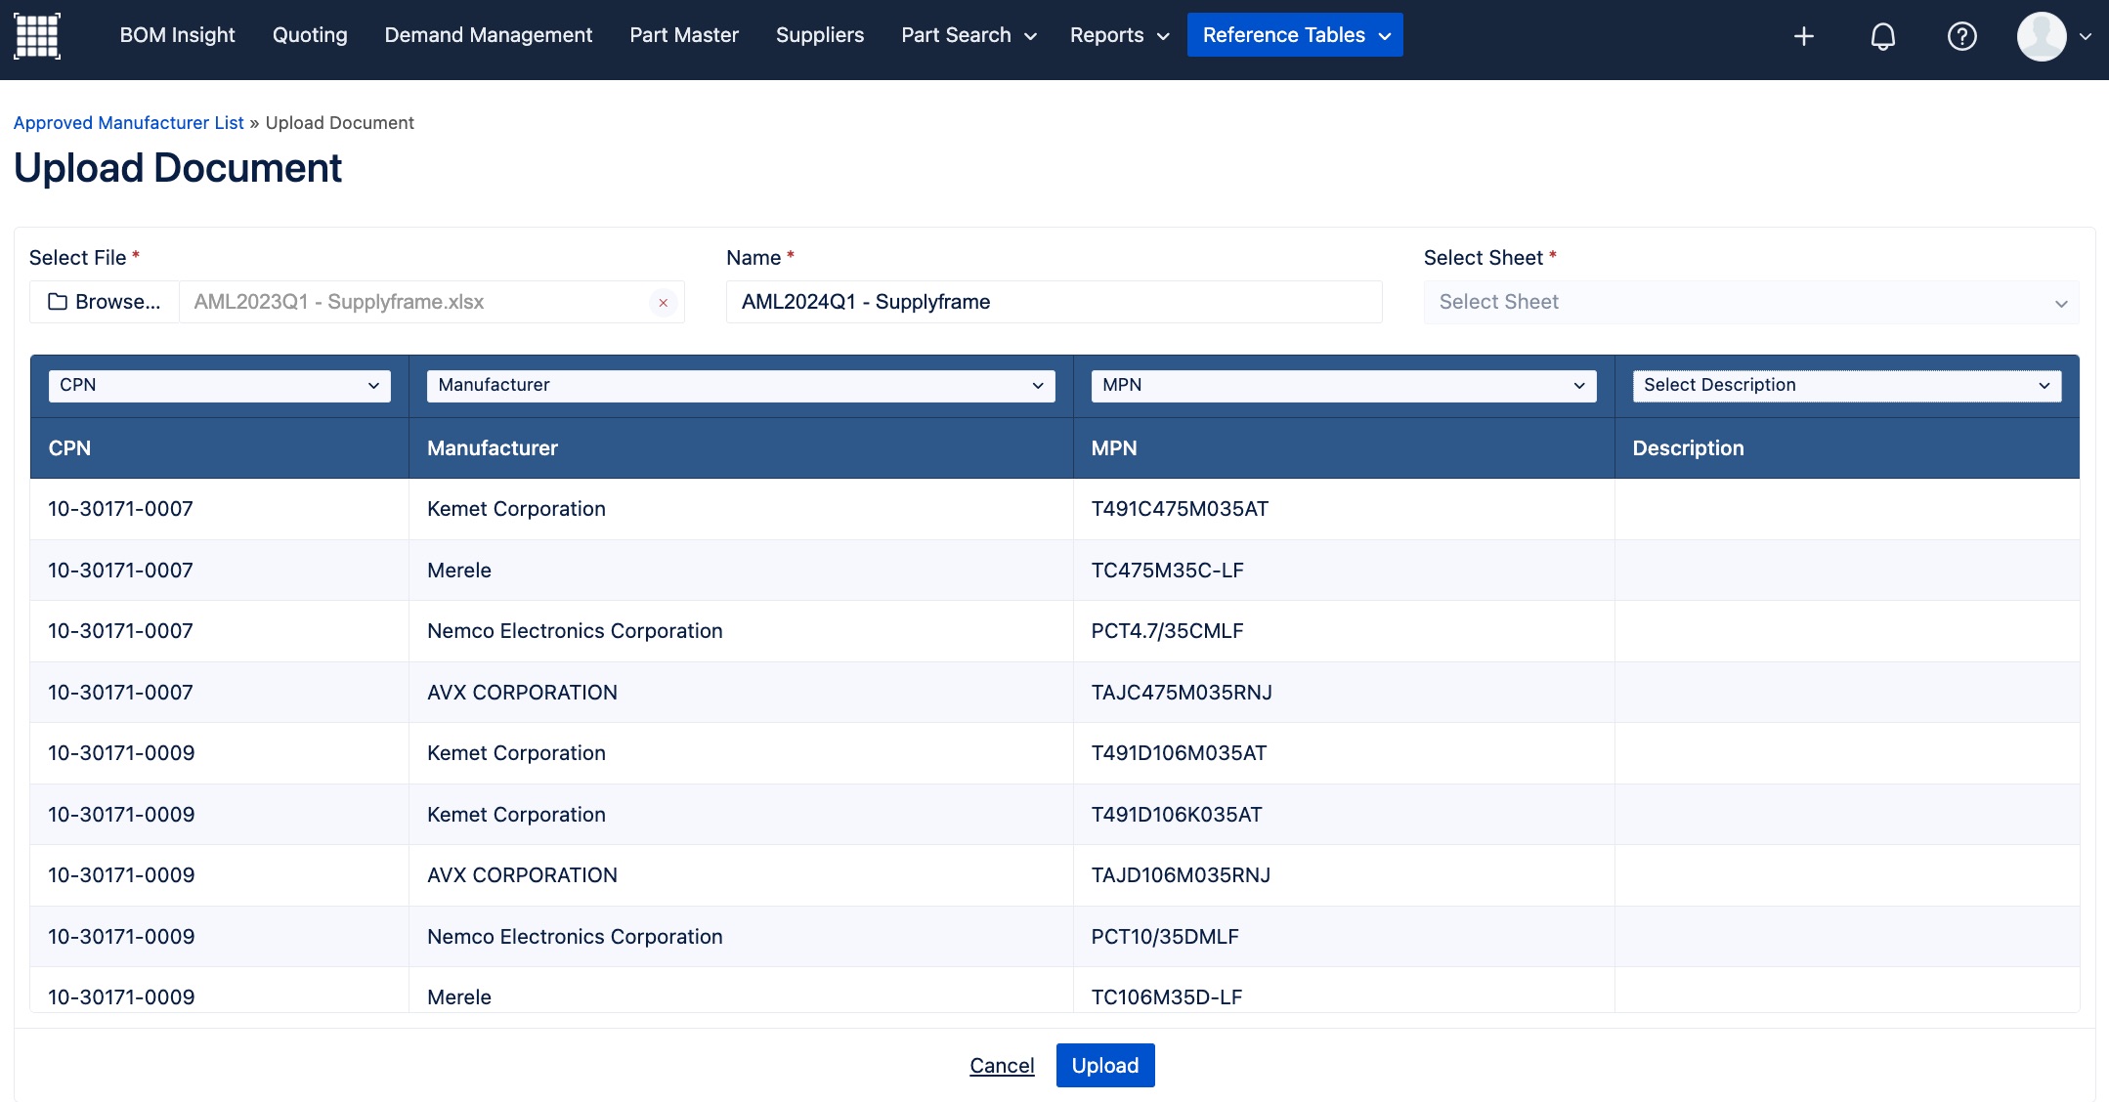Navigate to Part Master
Screen dimensions: 2109x1102
pyautogui.click(x=684, y=35)
